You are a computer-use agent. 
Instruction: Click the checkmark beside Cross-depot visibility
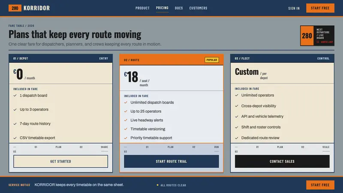(237, 106)
